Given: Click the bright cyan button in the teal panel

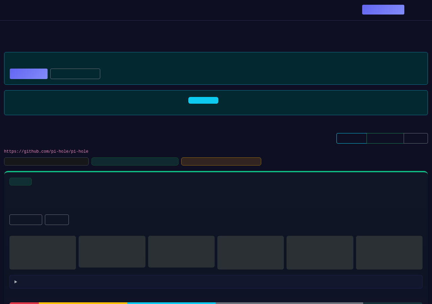Looking at the screenshot, I should click(203, 100).
